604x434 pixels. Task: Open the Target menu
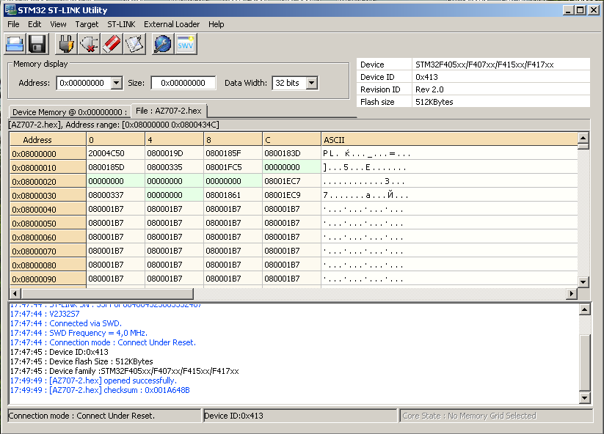pos(87,24)
